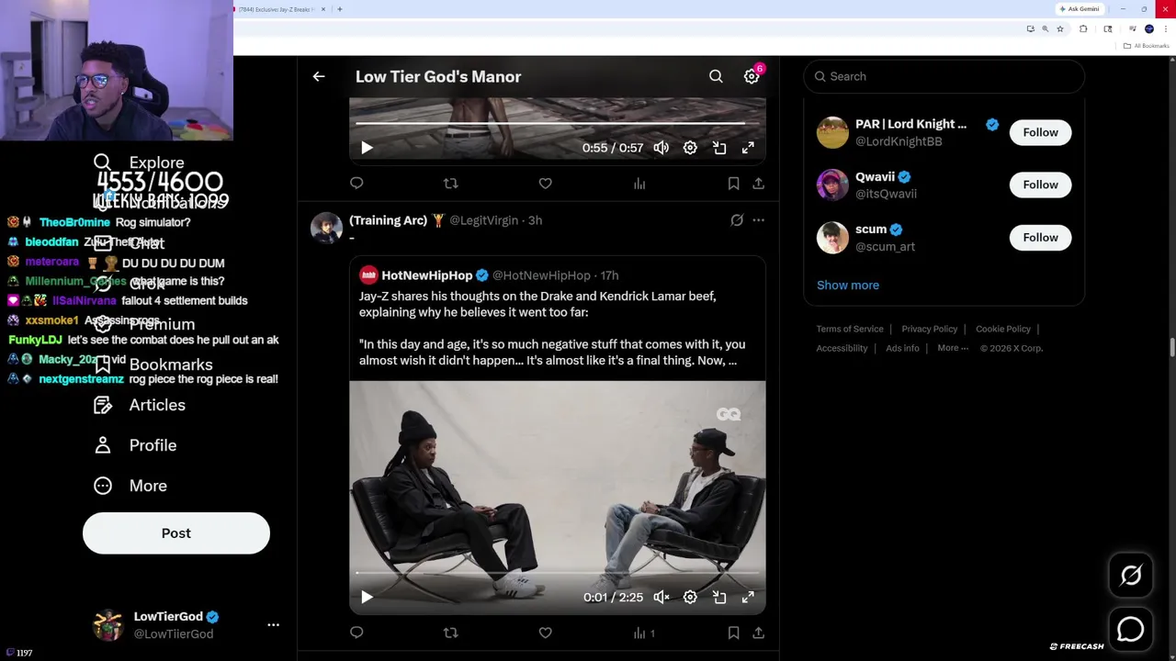
Task: Follow scum
Action: (x=1040, y=238)
